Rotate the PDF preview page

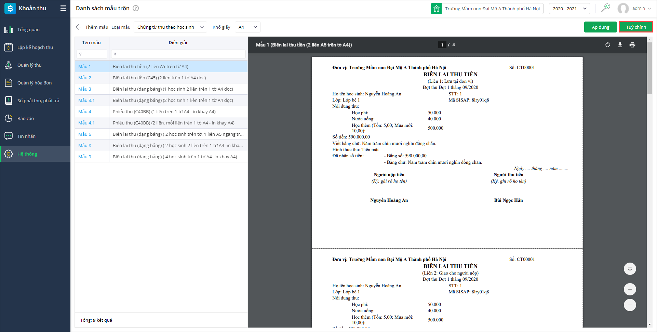tap(608, 45)
